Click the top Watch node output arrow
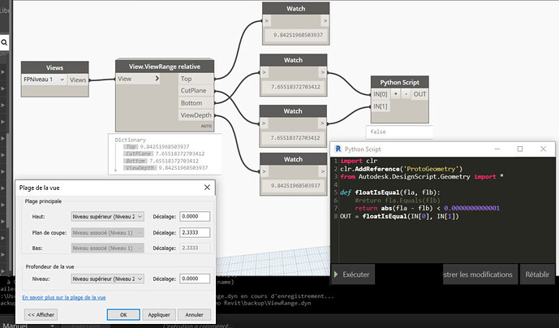This screenshot has width=559, height=328. 325,20
